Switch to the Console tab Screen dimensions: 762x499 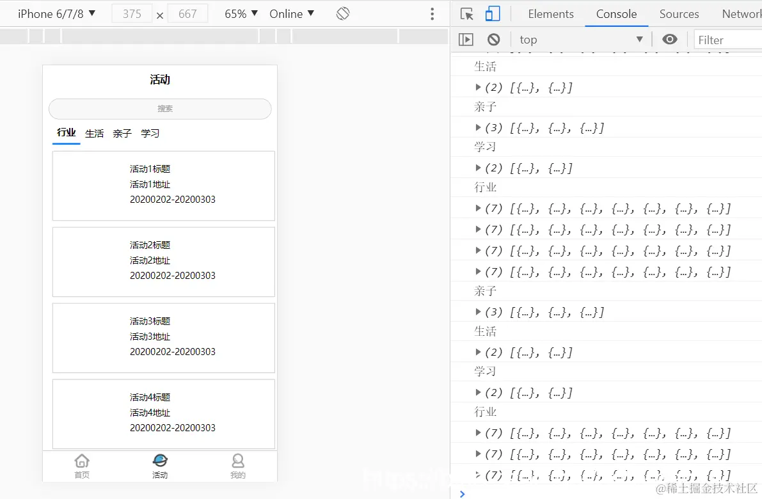pos(616,14)
